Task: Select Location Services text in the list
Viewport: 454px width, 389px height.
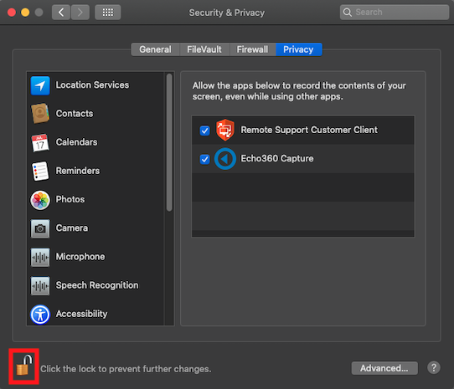Action: (x=92, y=85)
